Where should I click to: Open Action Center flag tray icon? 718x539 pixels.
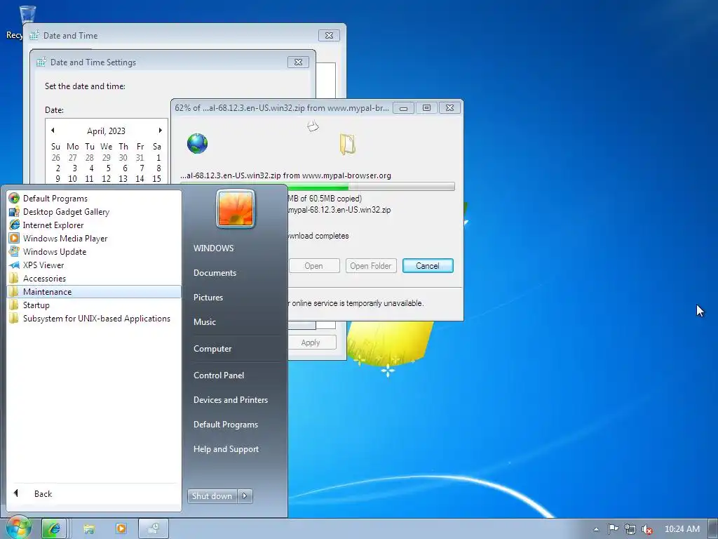(613, 529)
